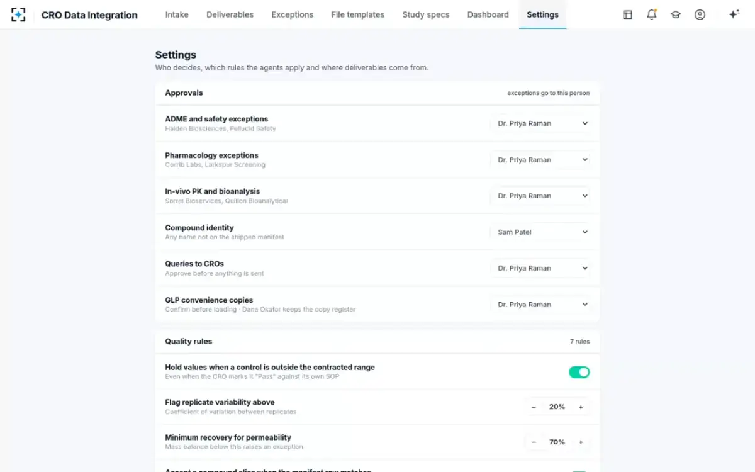Image resolution: width=755 pixels, height=472 pixels.
Task: Click the Compound identity label
Action: 199,228
